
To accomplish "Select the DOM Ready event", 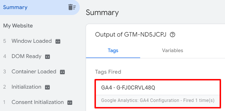I will pyautogui.click(x=26, y=56).
